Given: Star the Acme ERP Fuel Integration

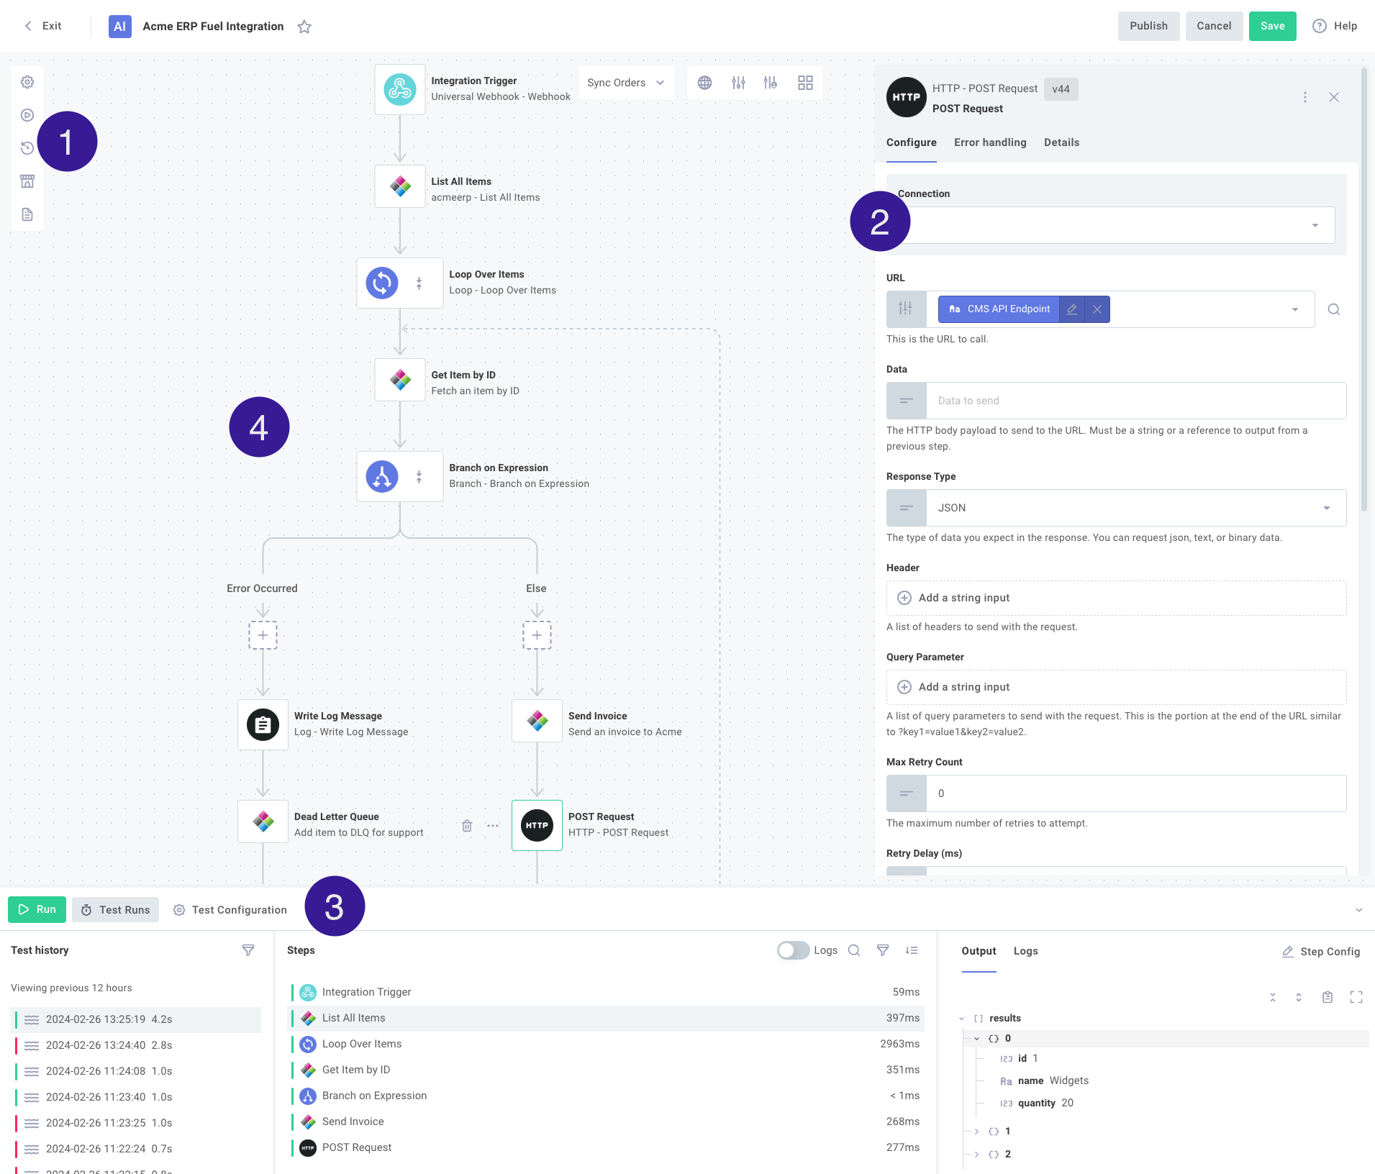Looking at the screenshot, I should click(304, 27).
